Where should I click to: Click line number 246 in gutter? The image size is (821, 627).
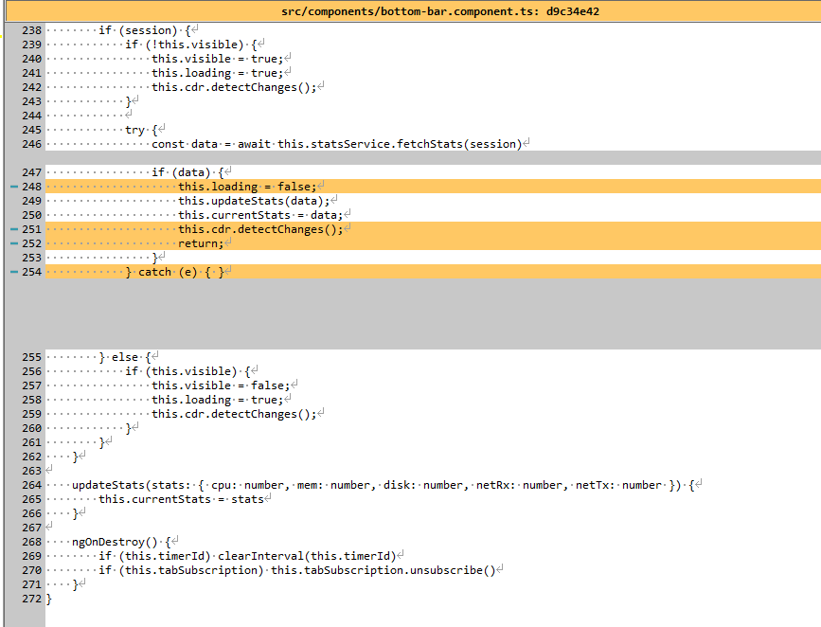click(x=31, y=144)
